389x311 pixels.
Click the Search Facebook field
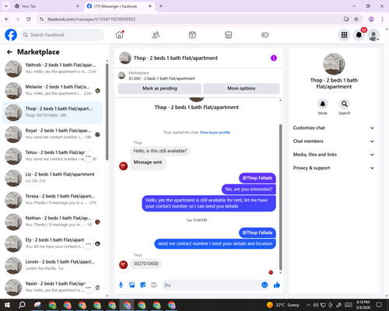(x=62, y=35)
